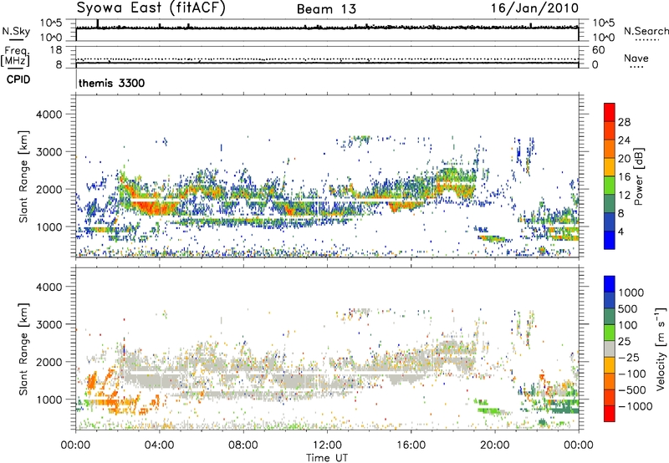
Task: Click the red top of power colorbar
Action: (x=610, y=112)
